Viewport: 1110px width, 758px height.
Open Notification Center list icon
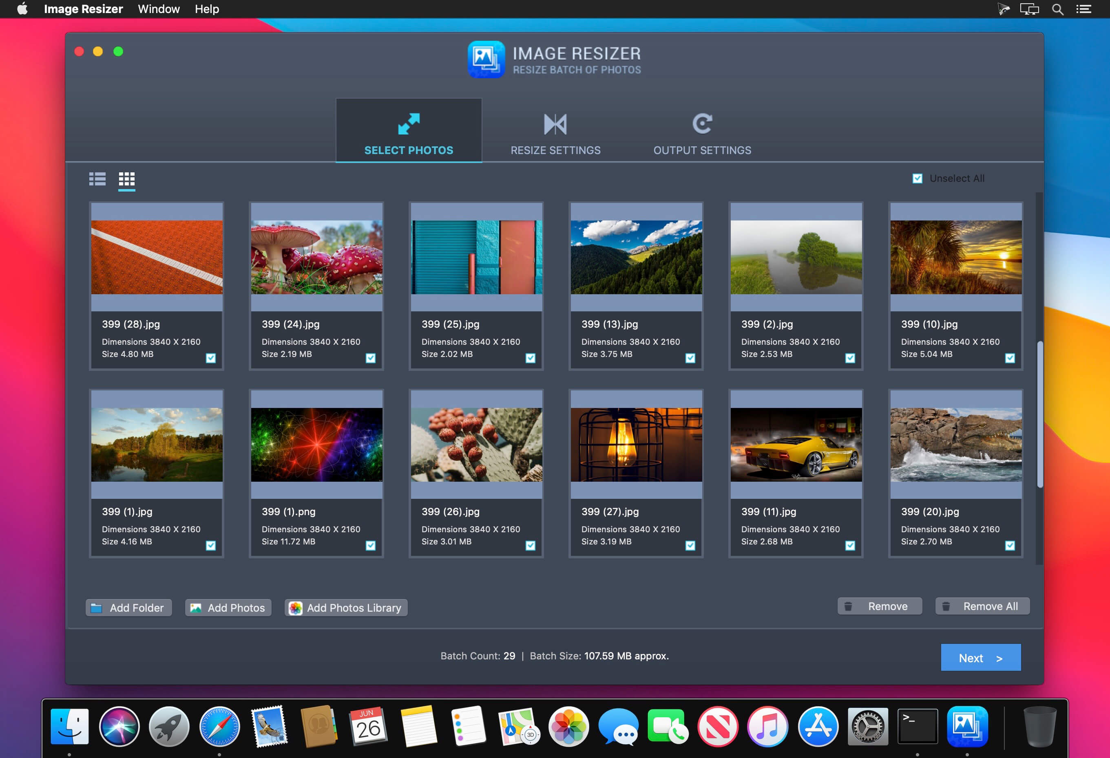1083,9
